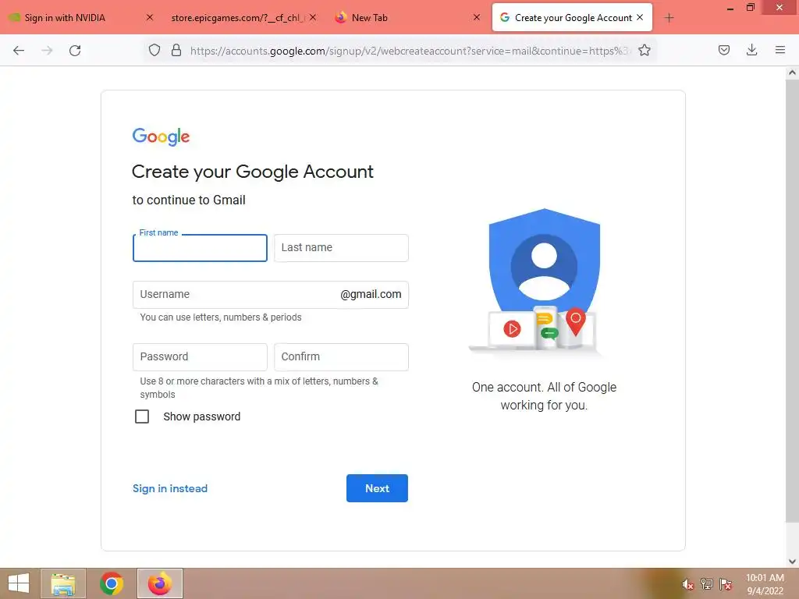Click the page scrollbar down arrow
The height and width of the screenshot is (599, 799).
click(792, 562)
